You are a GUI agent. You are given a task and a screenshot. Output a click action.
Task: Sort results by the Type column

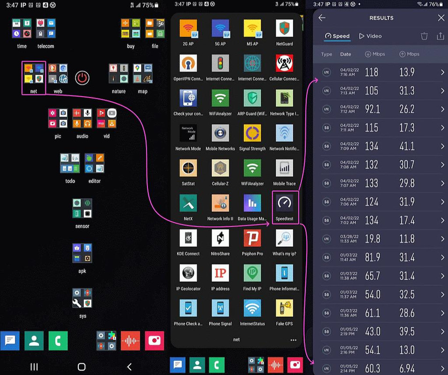tap(327, 54)
